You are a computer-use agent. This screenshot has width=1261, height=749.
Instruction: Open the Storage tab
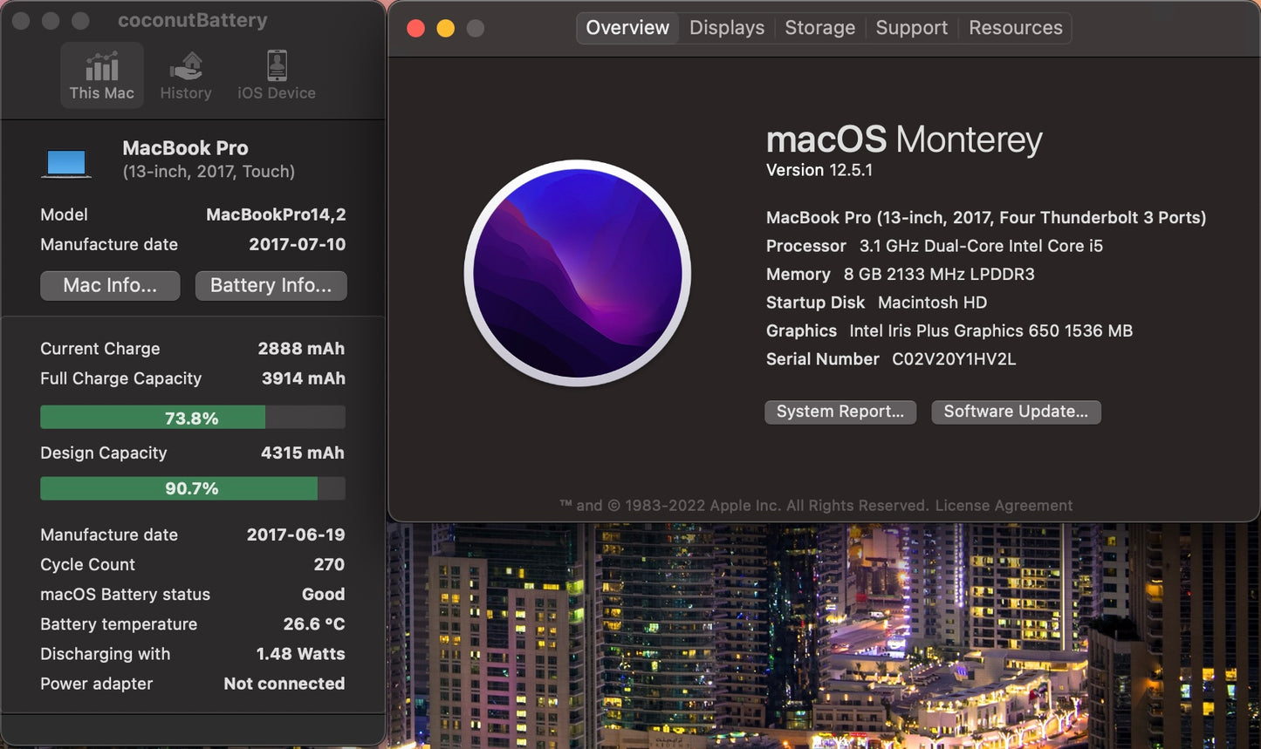point(819,28)
